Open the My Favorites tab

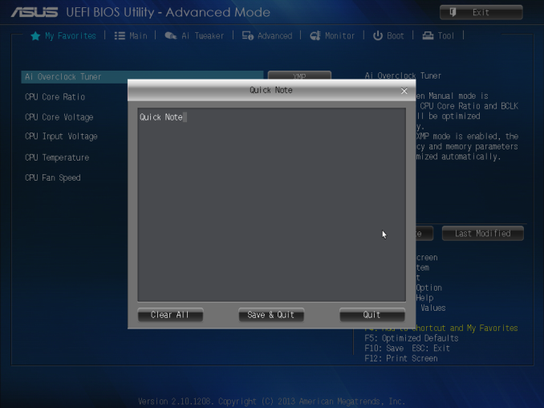(63, 36)
